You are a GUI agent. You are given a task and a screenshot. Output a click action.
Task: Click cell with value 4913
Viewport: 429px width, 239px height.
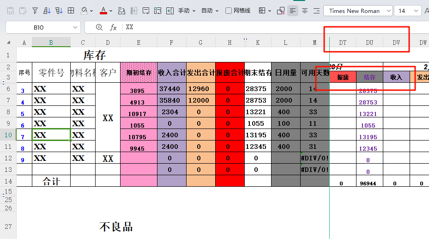tap(139, 100)
